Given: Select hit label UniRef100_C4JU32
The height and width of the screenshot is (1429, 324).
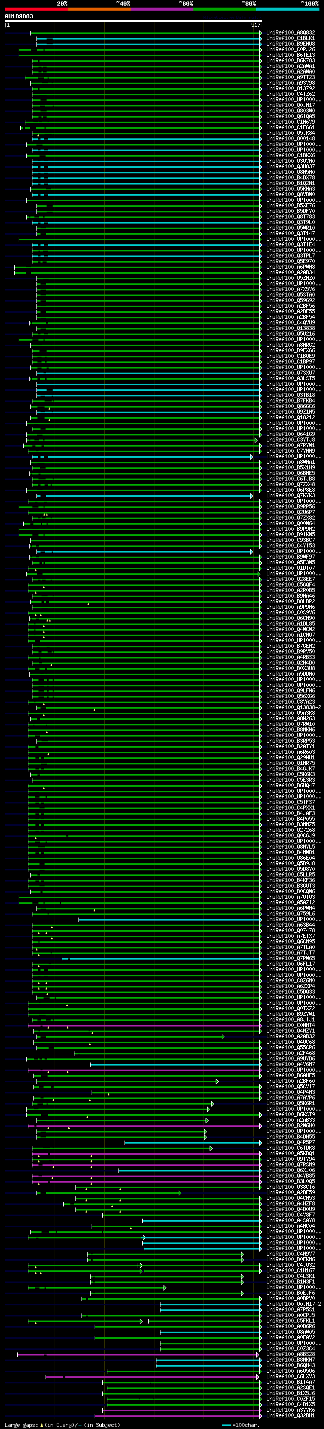Looking at the screenshot, I should [291, 1265].
